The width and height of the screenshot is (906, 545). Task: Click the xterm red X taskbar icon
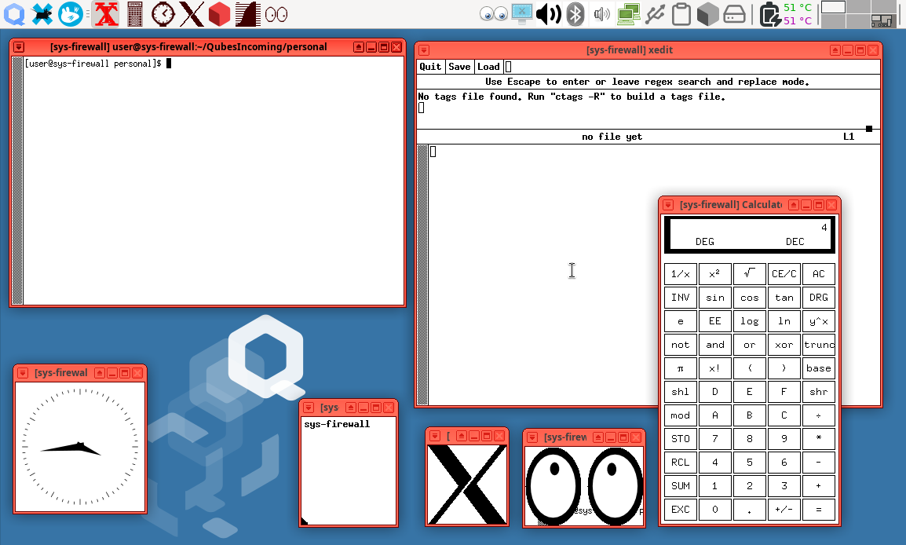pyautogui.click(x=106, y=14)
